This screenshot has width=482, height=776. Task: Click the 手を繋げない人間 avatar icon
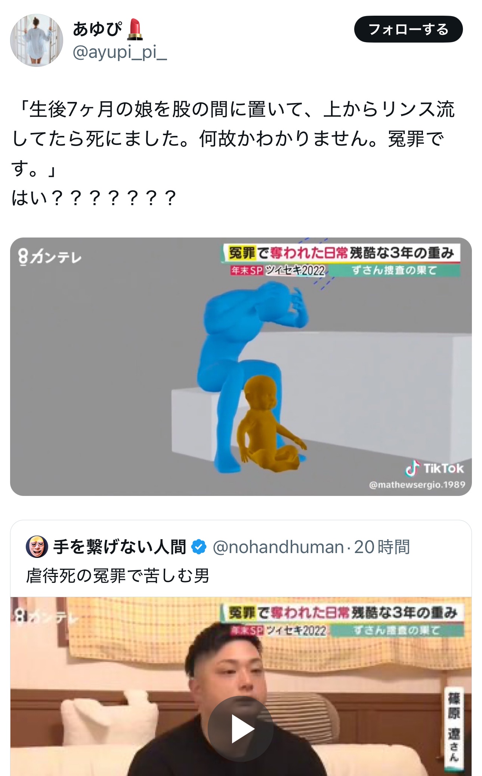[x=37, y=547]
